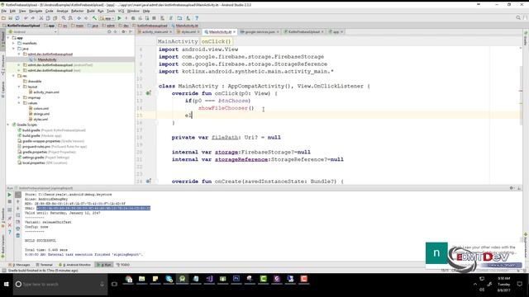Open the app run configuration dropdown
Viewport: 529px width, 297px height.
[x=107, y=18]
